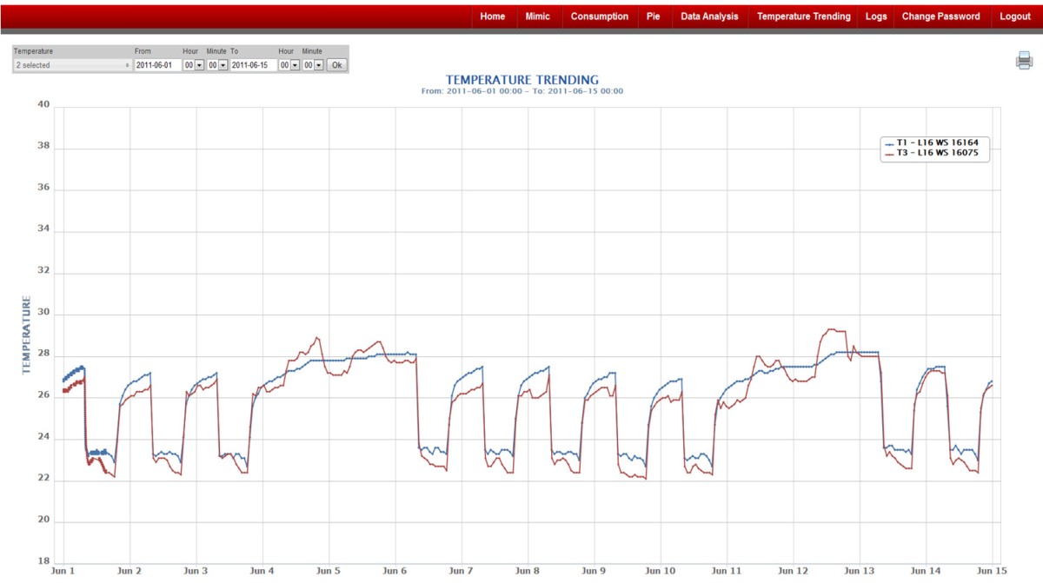Click the To date field 2011-06-15

click(253, 65)
